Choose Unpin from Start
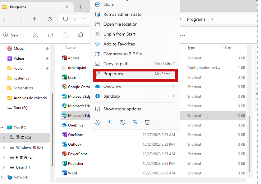The width and height of the screenshot is (261, 184). [135, 34]
